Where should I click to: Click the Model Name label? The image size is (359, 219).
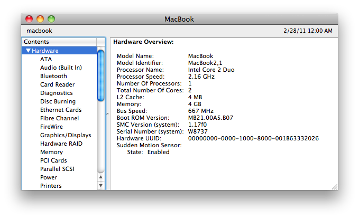coord(135,56)
